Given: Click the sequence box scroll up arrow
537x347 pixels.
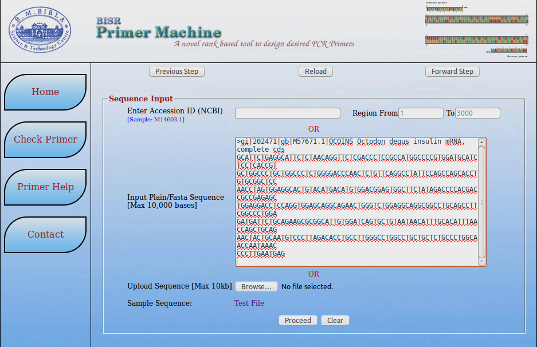Looking at the screenshot, I should pos(481,142).
